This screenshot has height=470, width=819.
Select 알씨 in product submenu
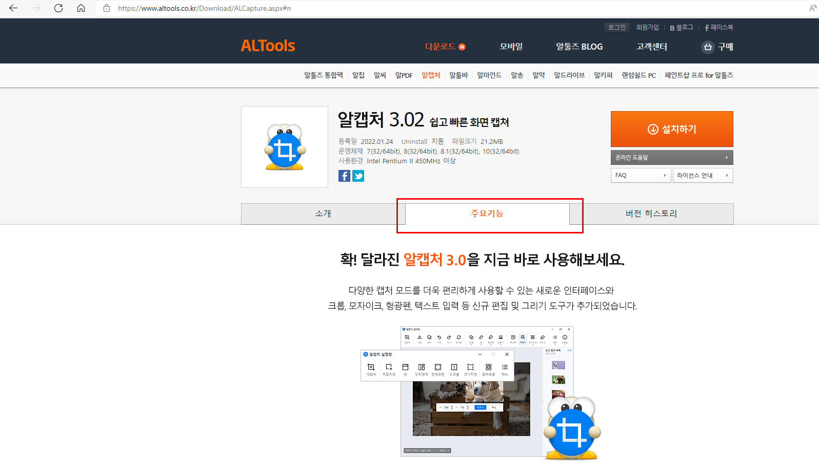click(x=379, y=75)
